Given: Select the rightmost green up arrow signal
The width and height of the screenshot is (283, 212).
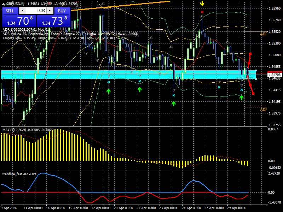Looking at the screenshot, I should pyautogui.click(x=241, y=98).
